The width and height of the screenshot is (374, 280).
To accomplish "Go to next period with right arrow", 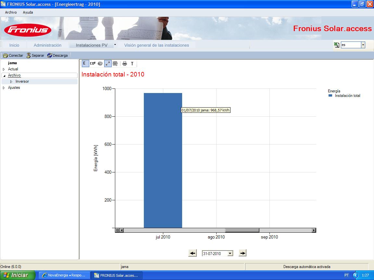I will click(242, 253).
